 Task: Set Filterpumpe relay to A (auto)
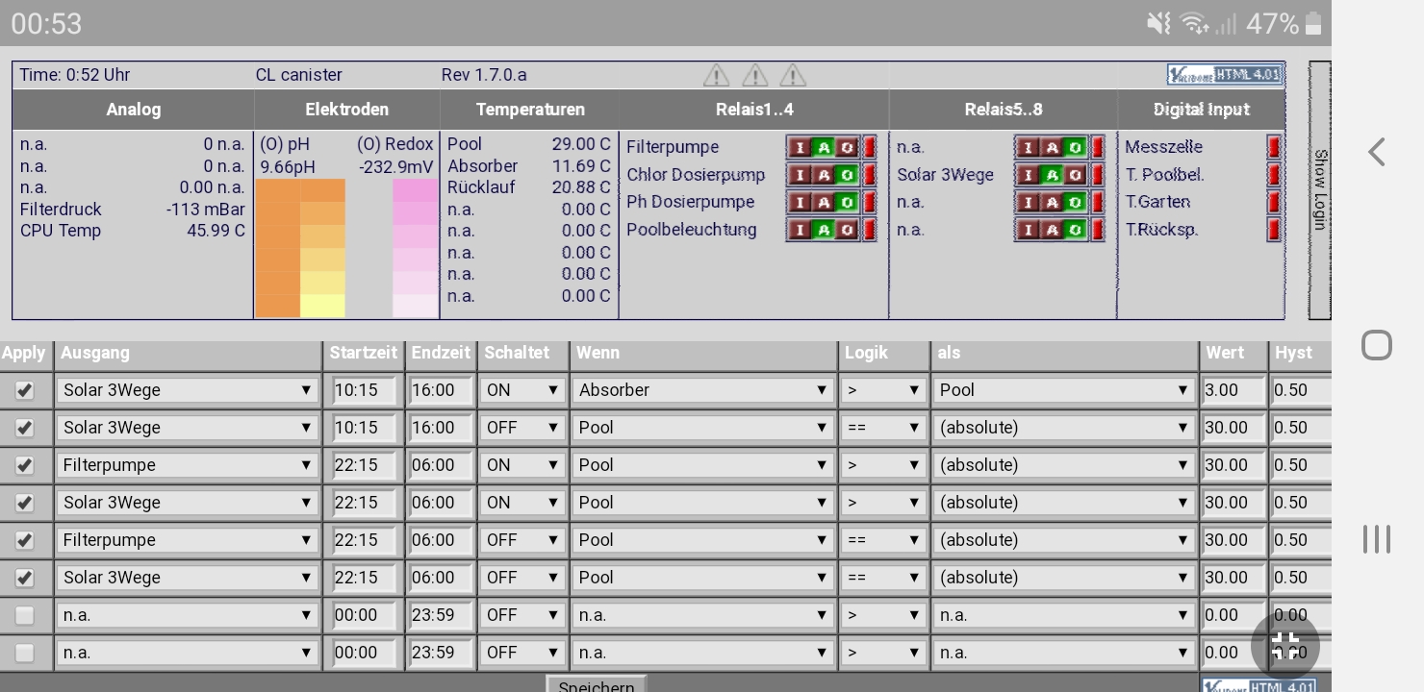click(823, 147)
